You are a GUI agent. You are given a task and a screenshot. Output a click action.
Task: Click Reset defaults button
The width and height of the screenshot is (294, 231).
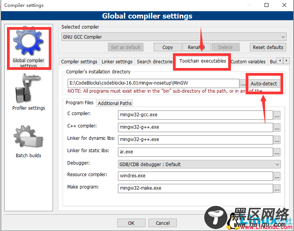click(x=268, y=47)
